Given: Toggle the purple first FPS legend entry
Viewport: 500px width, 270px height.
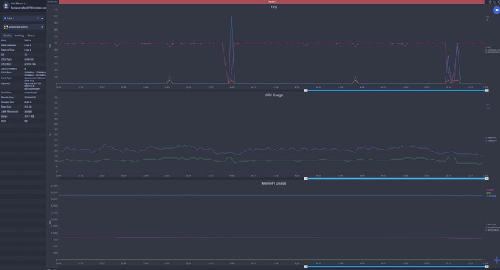Looking at the screenshot, I should 488,48.
